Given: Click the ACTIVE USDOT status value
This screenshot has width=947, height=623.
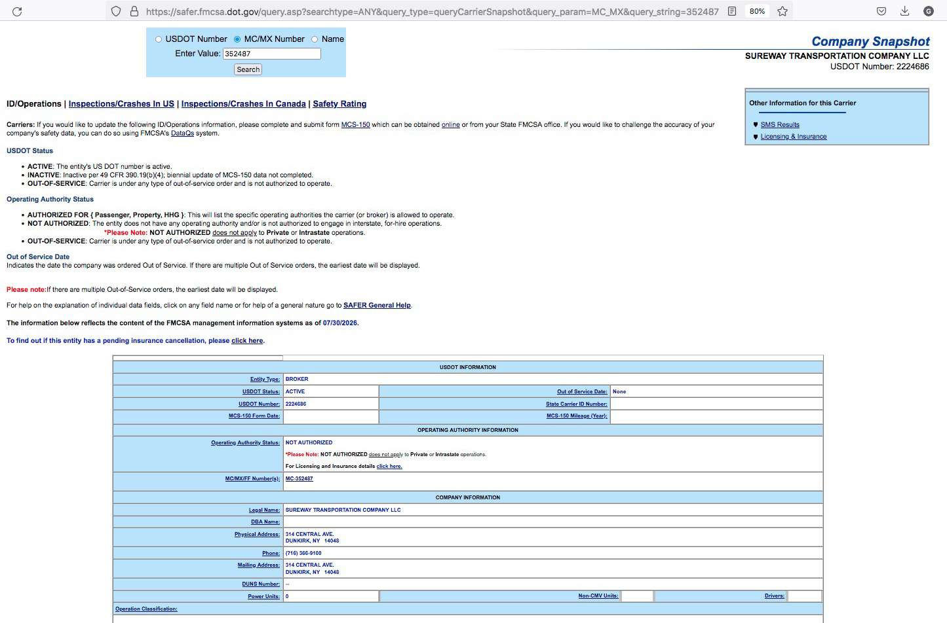Looking at the screenshot, I should tap(295, 392).
